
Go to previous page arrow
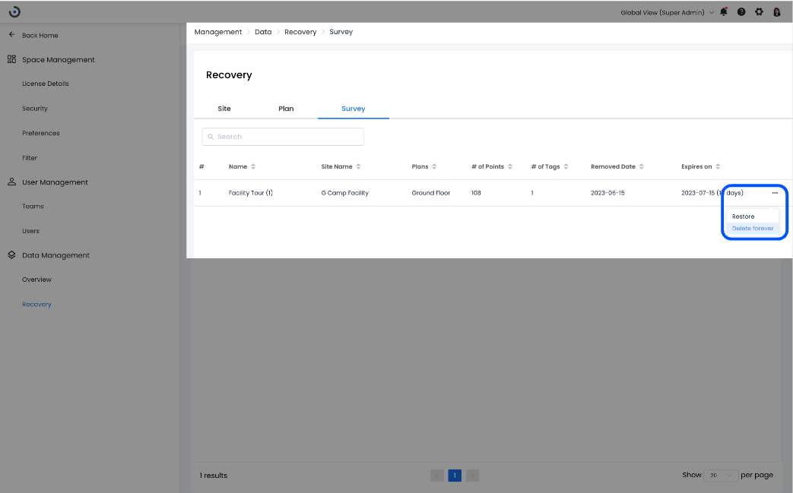pyautogui.click(x=437, y=476)
